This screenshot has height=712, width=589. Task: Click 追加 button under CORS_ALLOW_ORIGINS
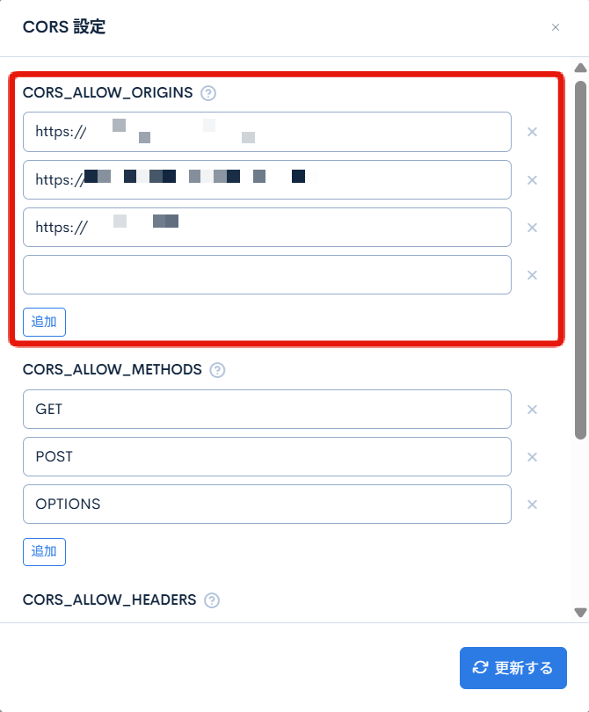[x=44, y=322]
